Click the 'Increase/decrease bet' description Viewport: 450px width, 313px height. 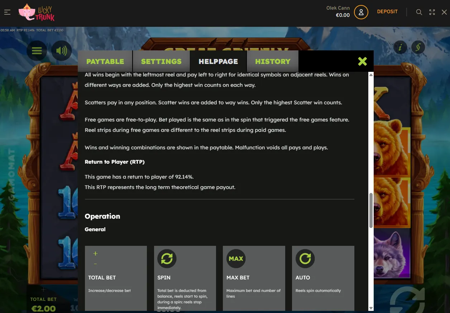click(110, 290)
